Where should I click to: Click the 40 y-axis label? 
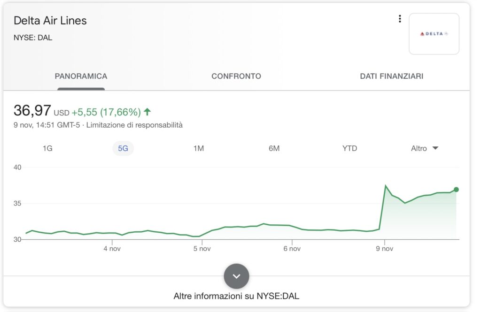[17, 167]
